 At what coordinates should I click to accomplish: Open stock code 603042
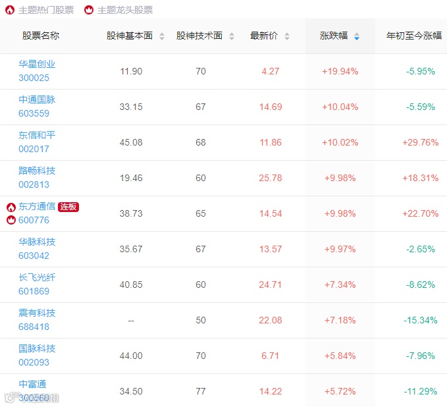click(x=34, y=256)
